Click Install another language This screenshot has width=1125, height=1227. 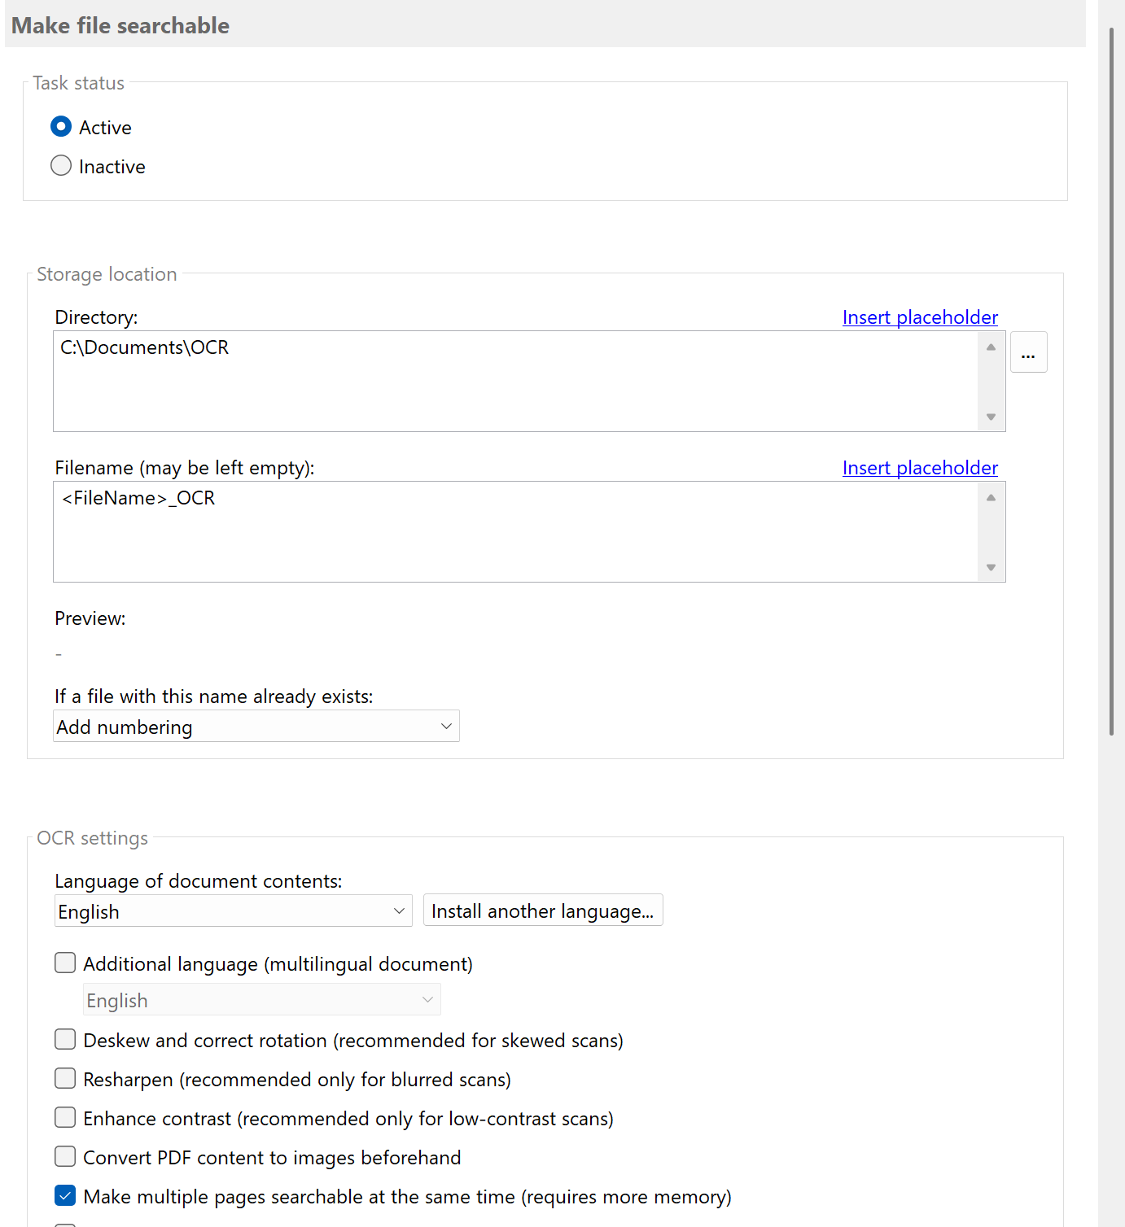click(542, 910)
